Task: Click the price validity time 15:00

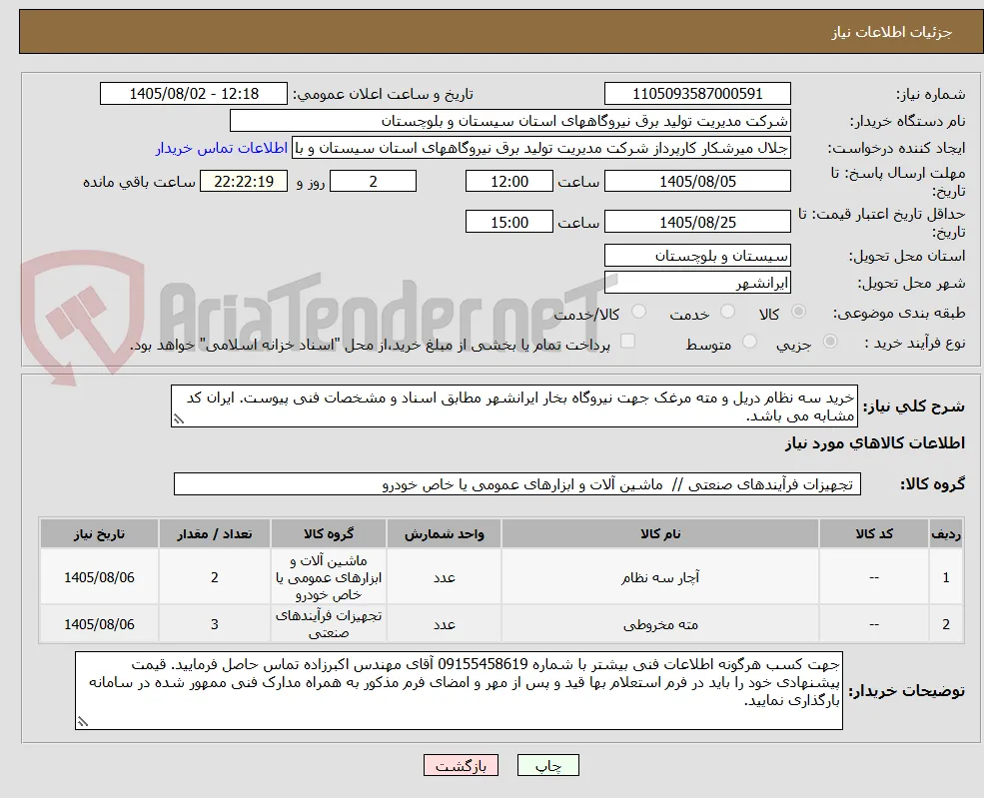Action: [x=508, y=222]
